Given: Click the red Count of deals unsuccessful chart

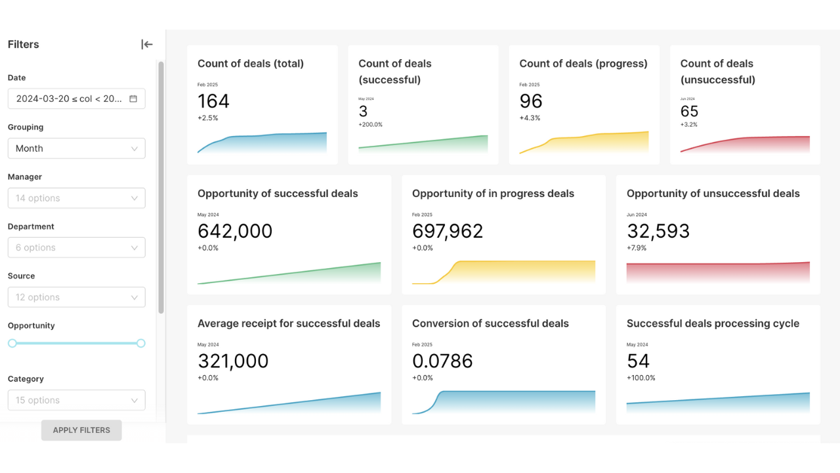Looking at the screenshot, I should tap(745, 145).
